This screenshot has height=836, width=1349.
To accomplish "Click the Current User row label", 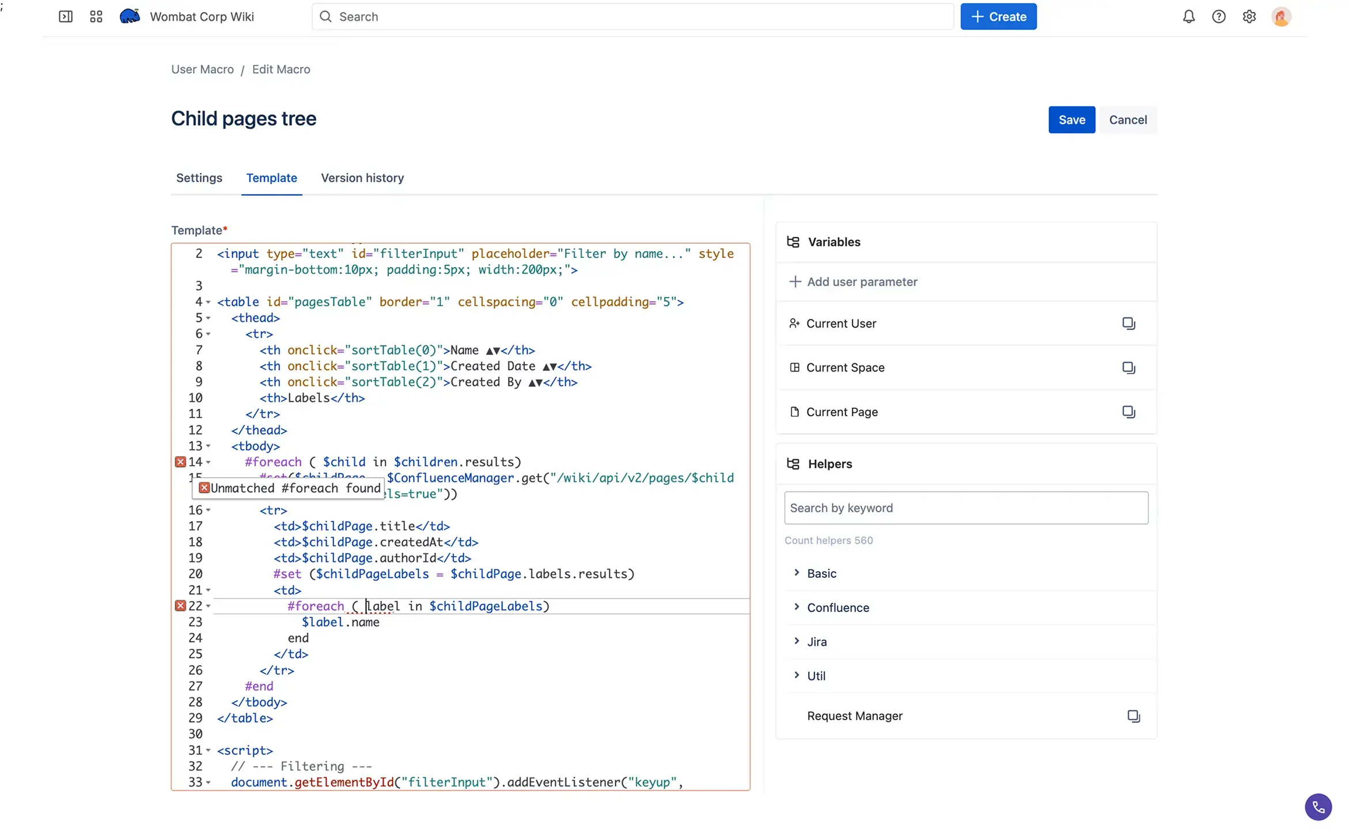I will pyautogui.click(x=841, y=324).
